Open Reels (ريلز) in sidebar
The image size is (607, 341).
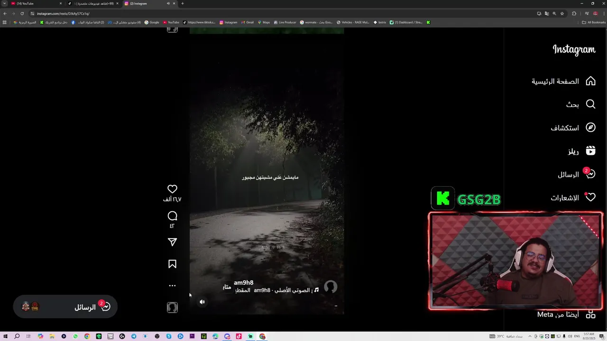tap(582, 151)
